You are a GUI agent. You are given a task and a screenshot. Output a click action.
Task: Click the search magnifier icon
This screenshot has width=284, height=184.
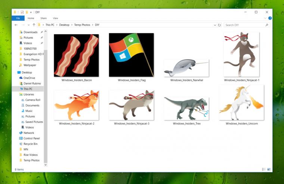tap(267, 25)
